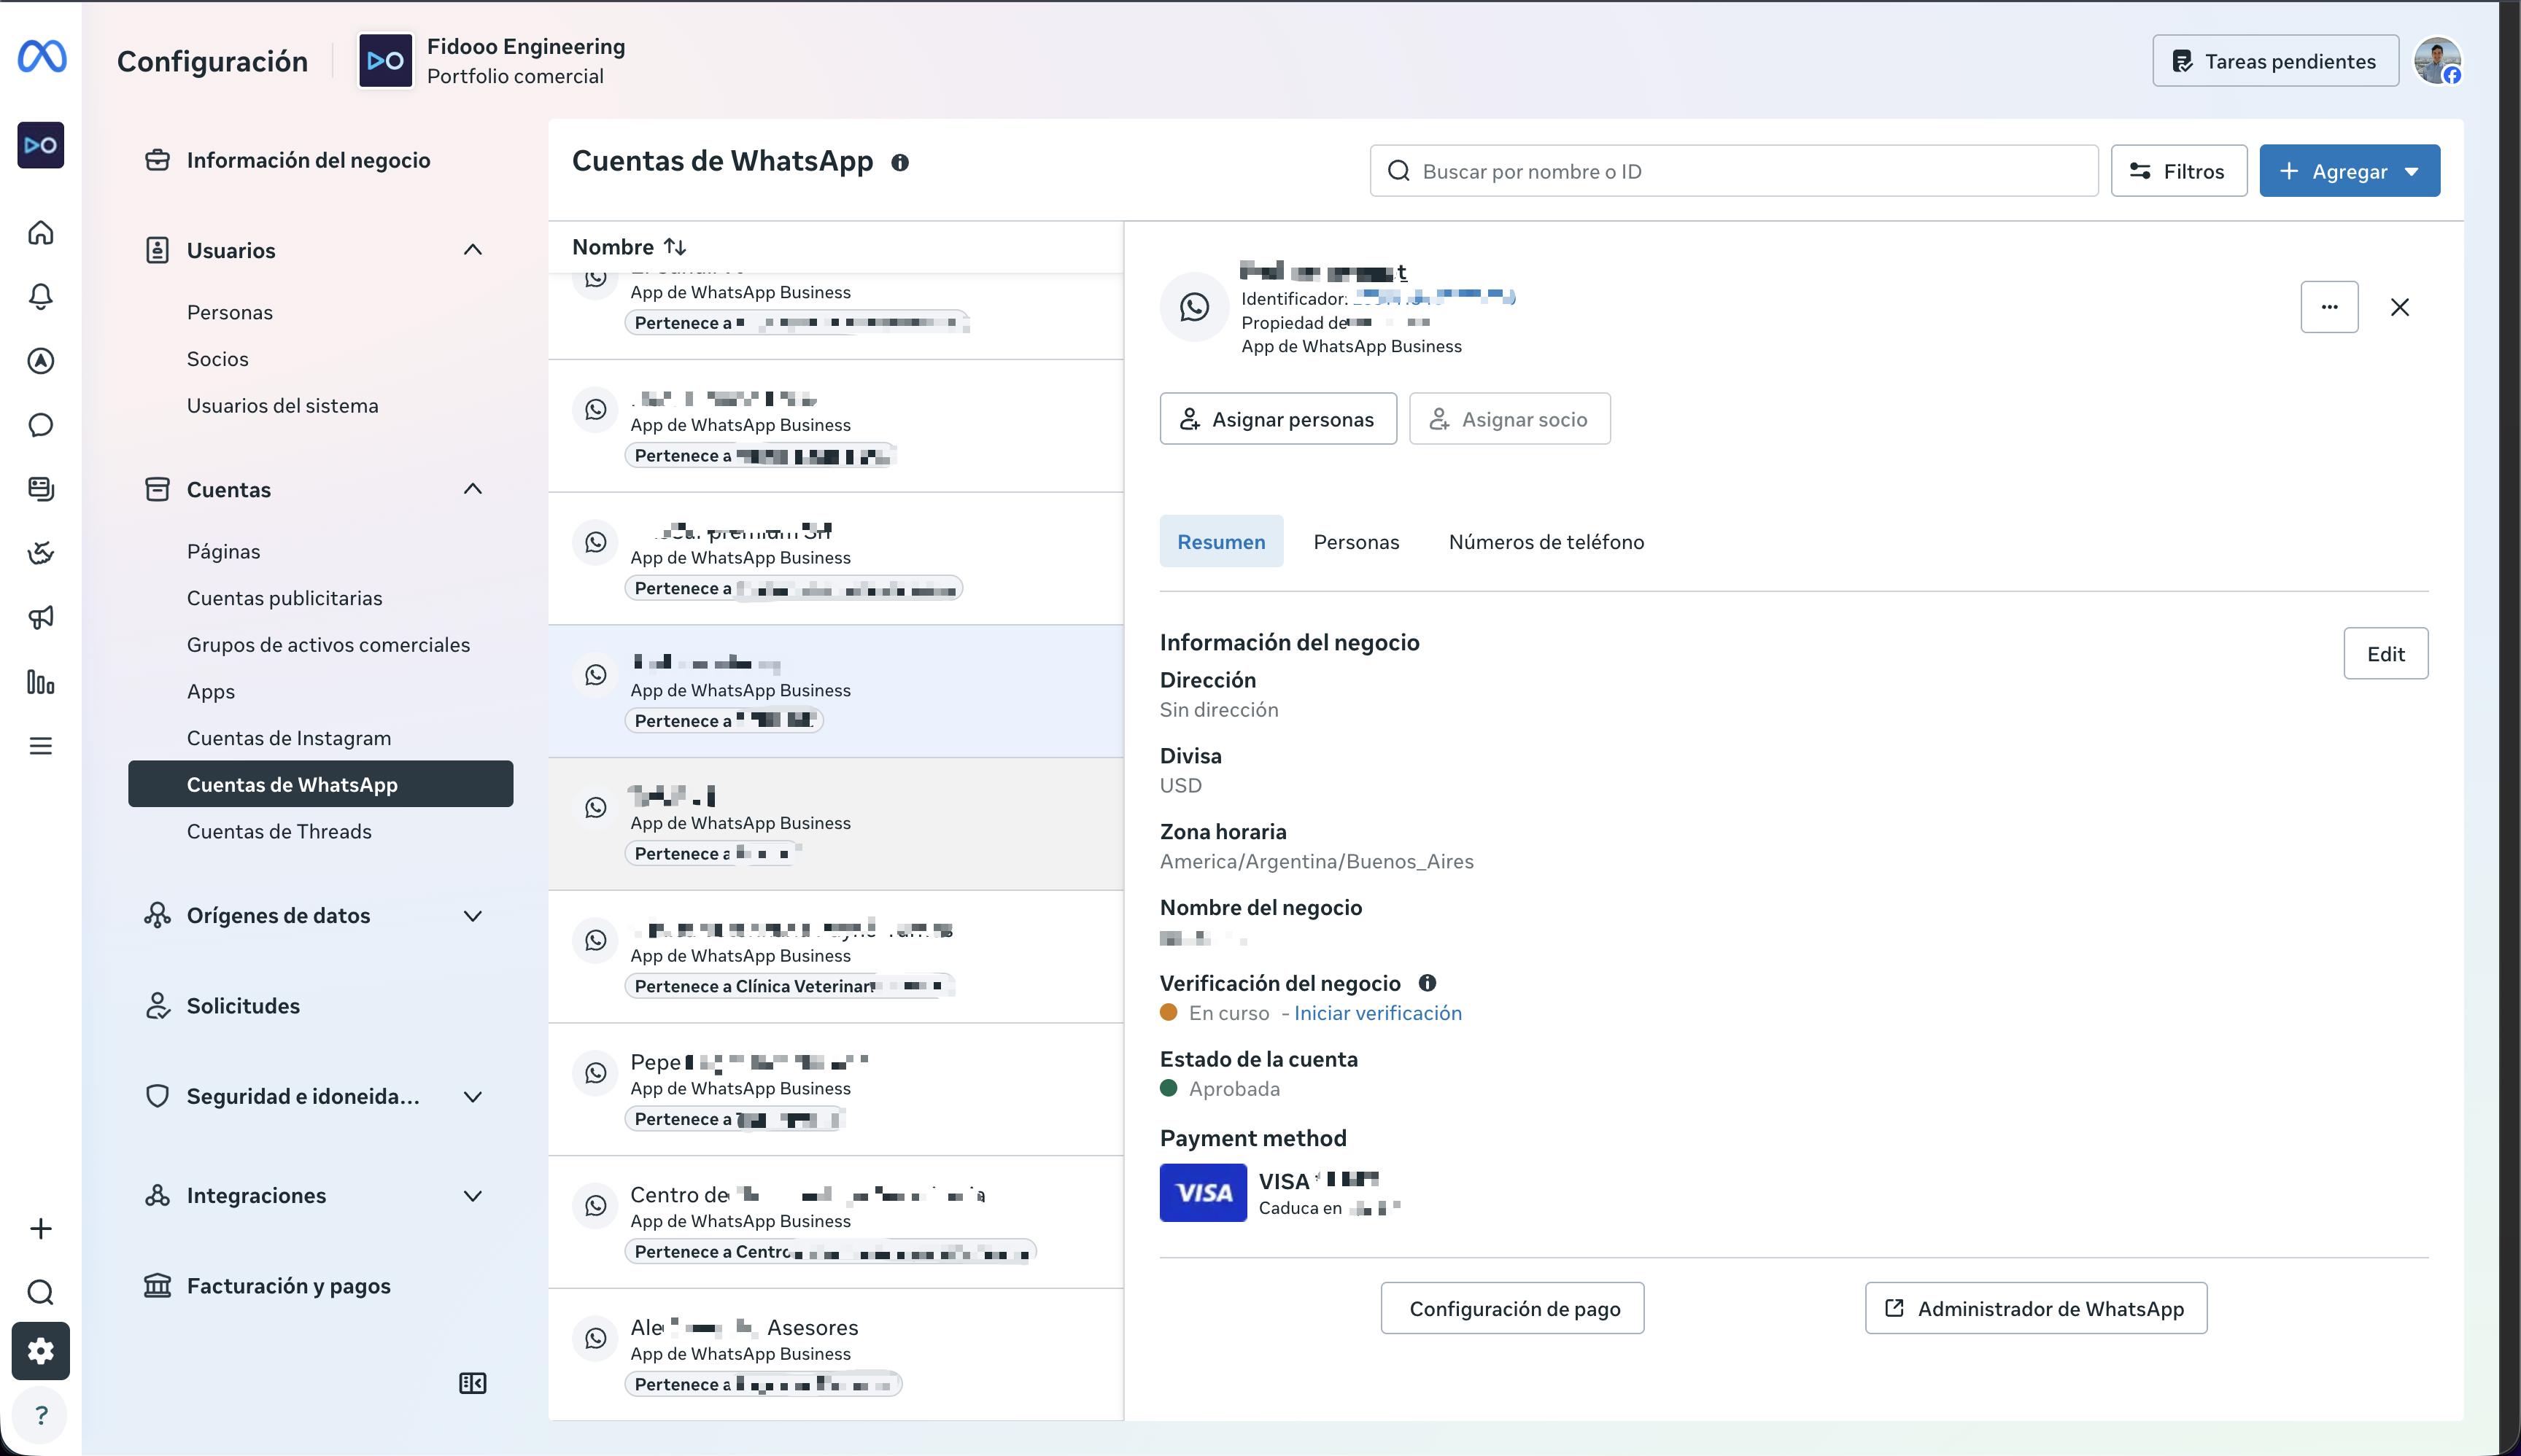Click Iniciar verificación link
The width and height of the screenshot is (2521, 1456).
tap(1377, 1013)
